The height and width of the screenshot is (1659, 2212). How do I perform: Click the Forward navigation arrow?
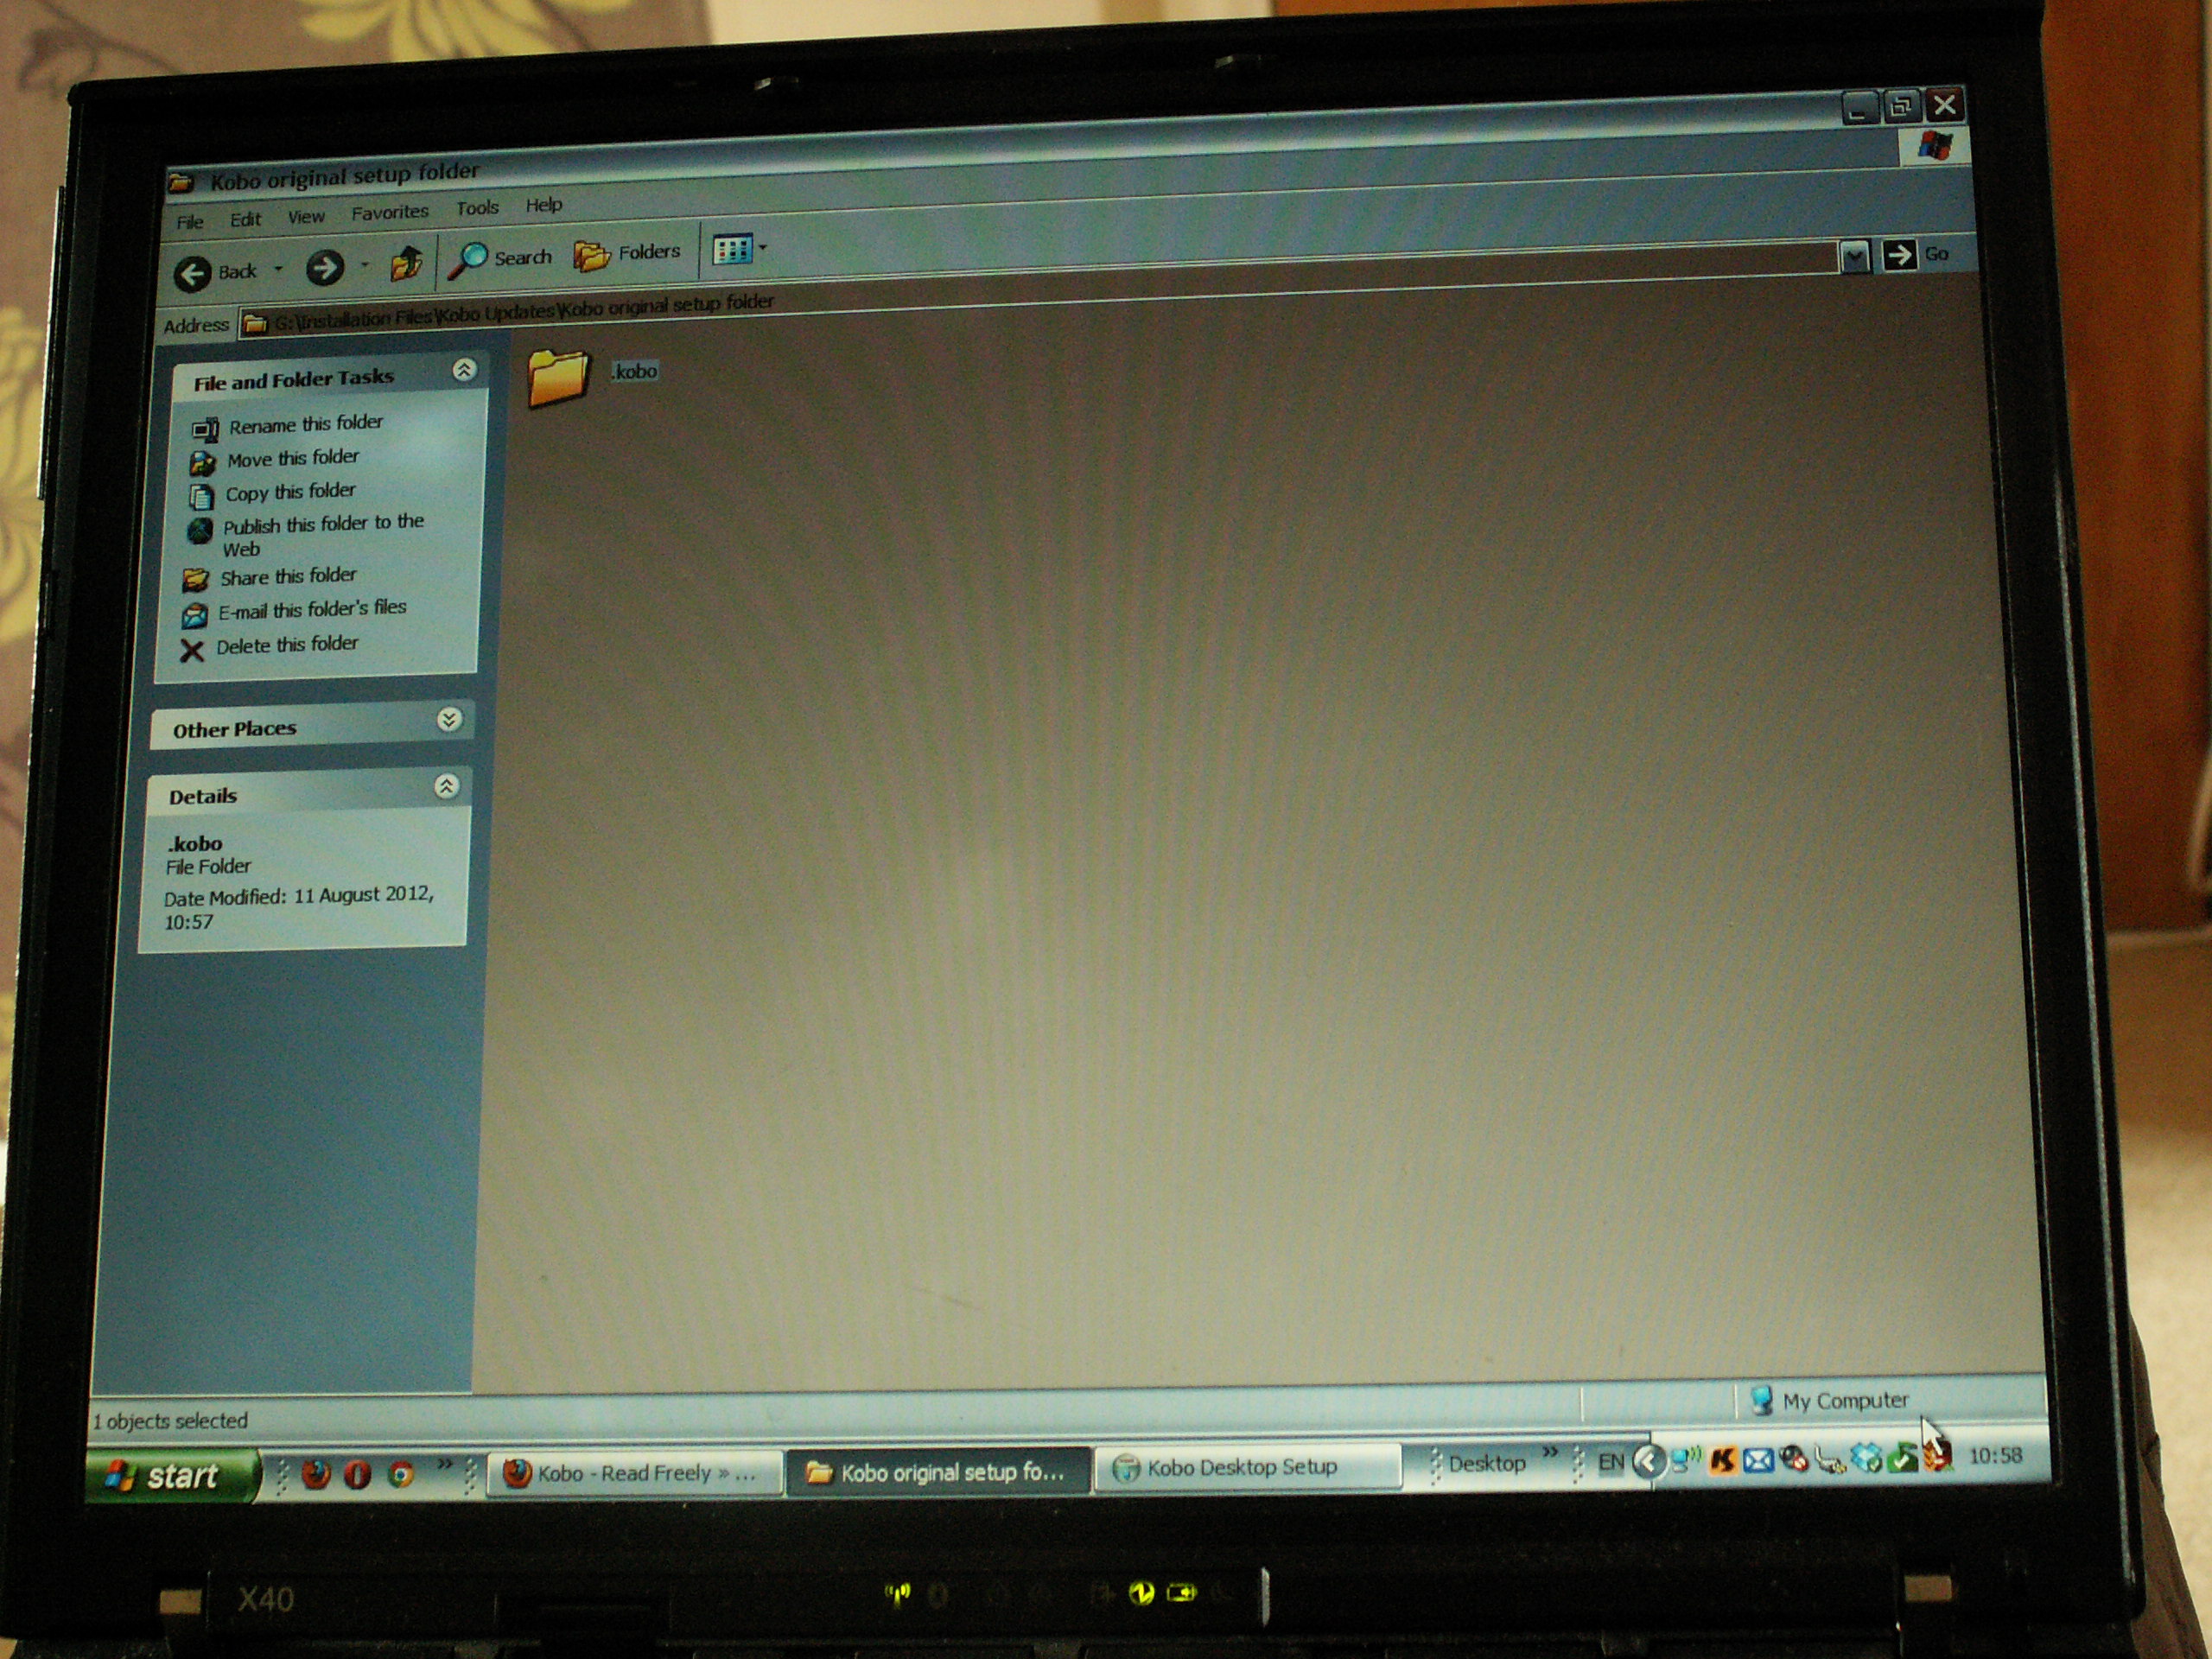325,267
